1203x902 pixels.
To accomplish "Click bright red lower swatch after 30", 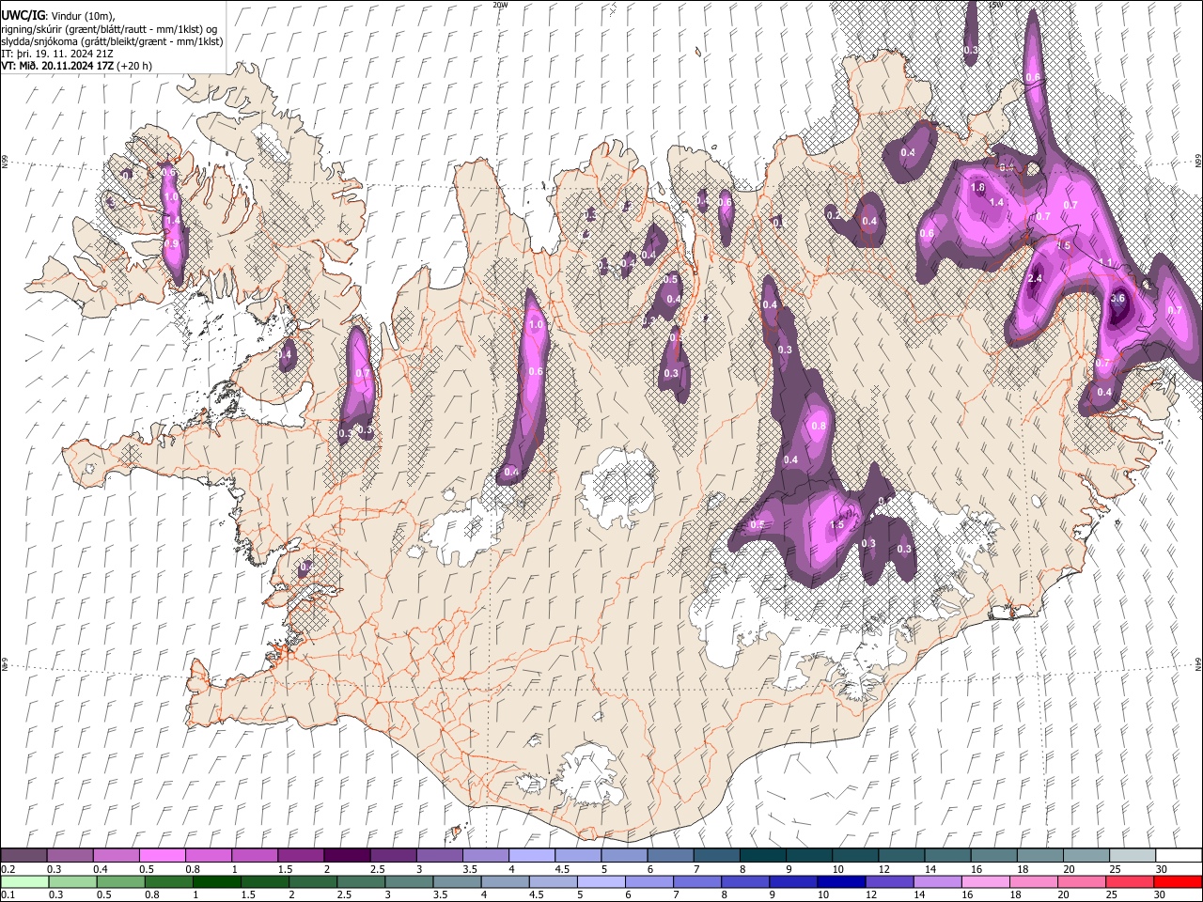I will pyautogui.click(x=1177, y=881).
